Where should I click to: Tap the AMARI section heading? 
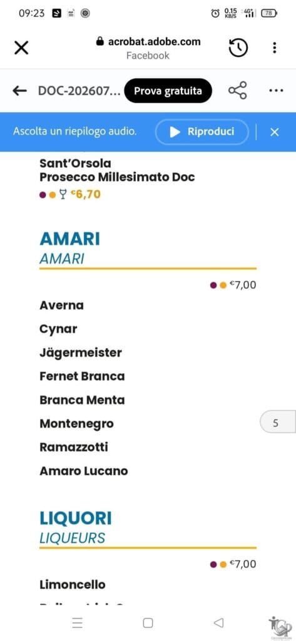tap(69, 239)
